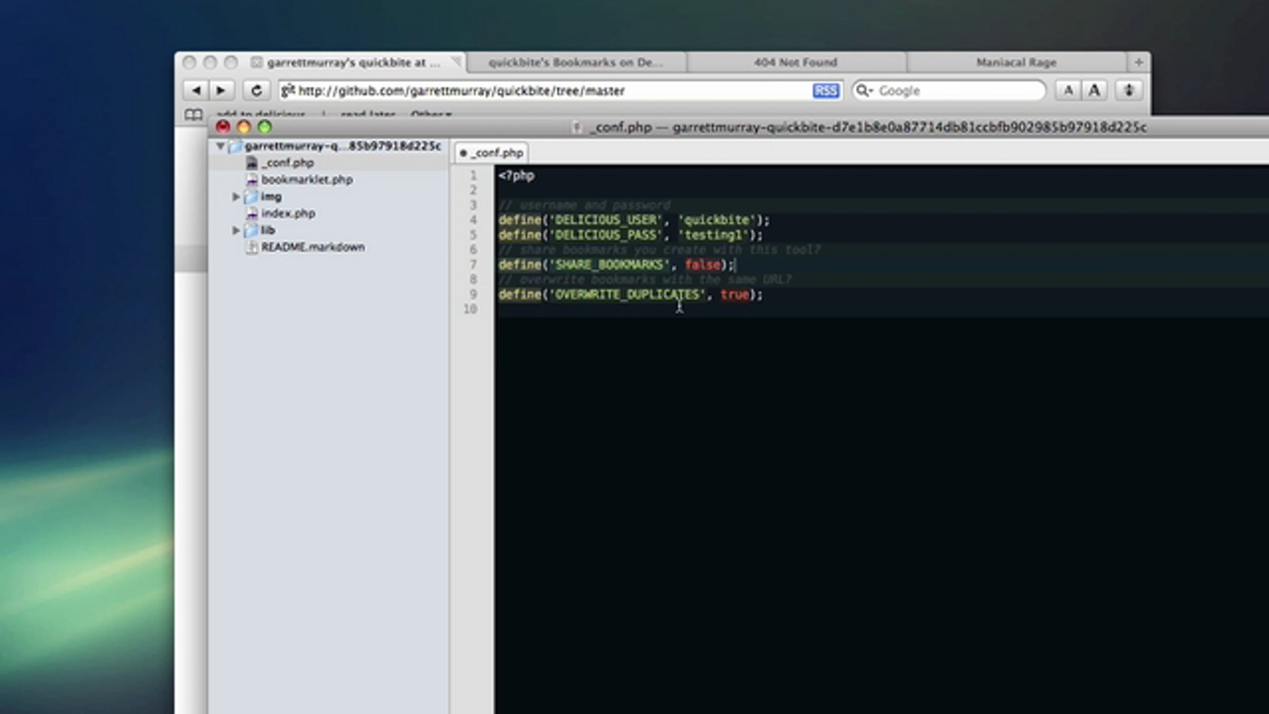
Task: Click the RSS badge in address bar
Action: click(825, 91)
